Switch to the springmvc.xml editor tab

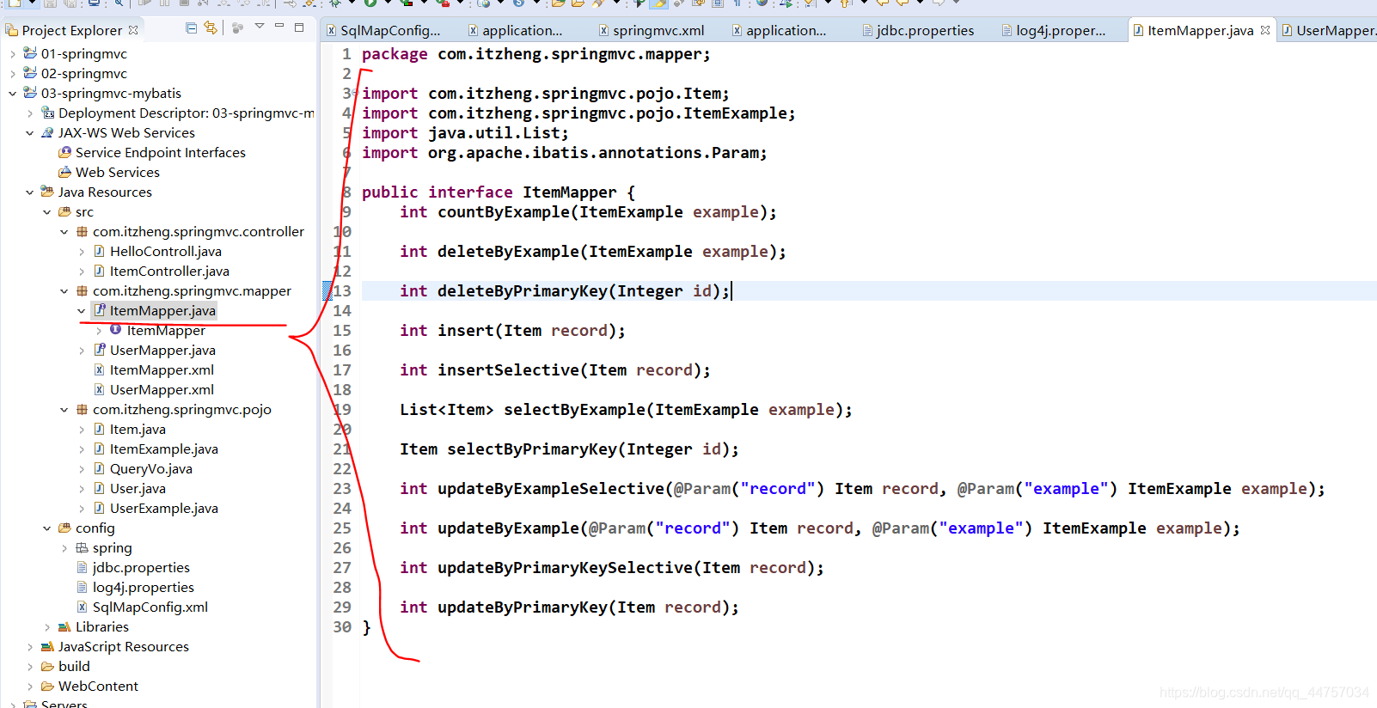(652, 30)
